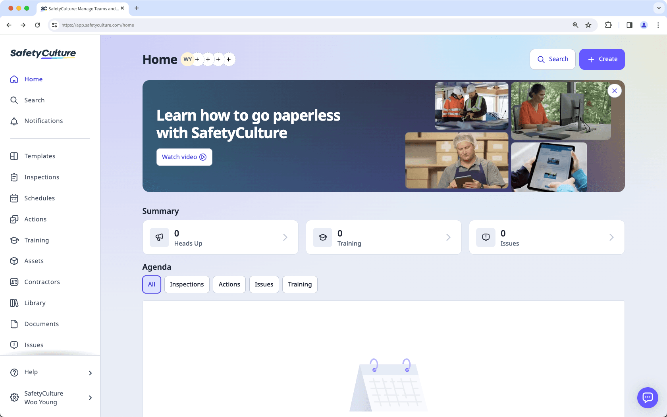Select the Notifications bell icon
Image resolution: width=667 pixels, height=417 pixels.
click(14, 121)
